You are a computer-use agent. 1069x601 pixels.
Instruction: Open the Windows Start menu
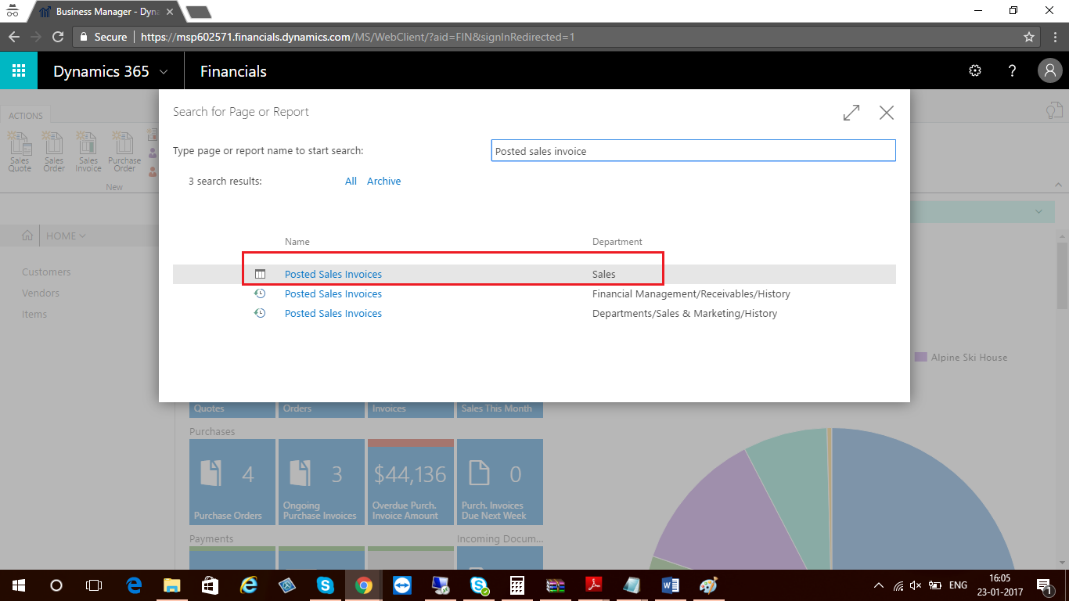point(19,585)
